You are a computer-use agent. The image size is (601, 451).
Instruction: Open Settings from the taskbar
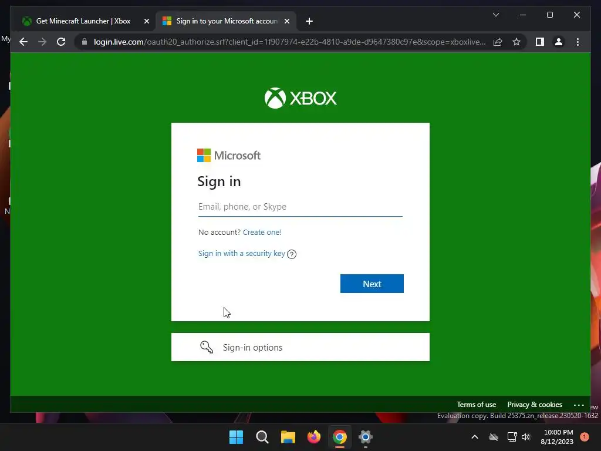pos(366,437)
